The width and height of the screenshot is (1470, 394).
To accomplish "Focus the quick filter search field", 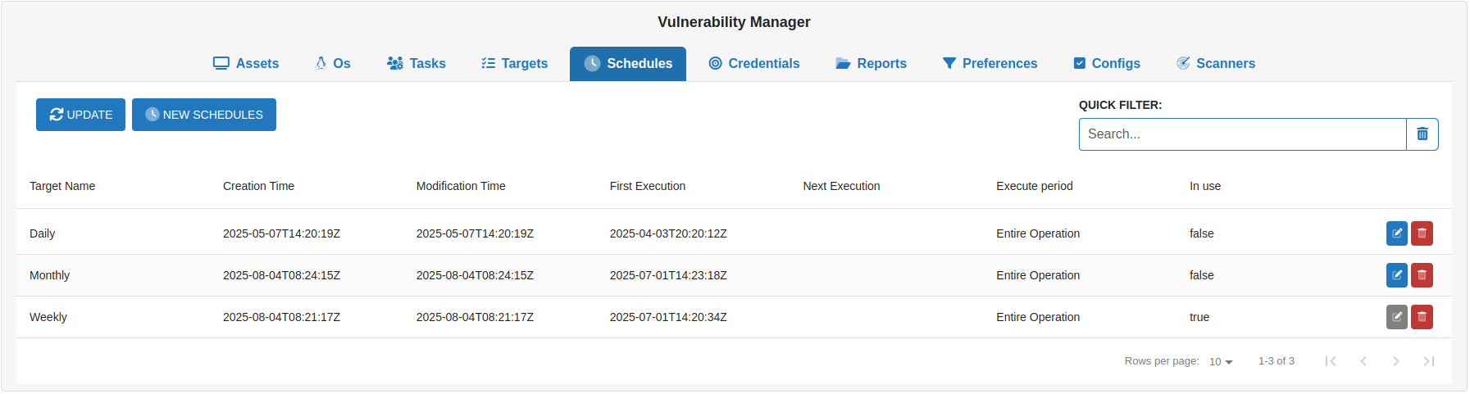I will click(1242, 134).
